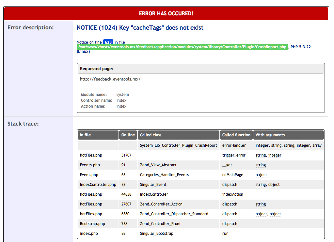Click the "On line" column header
334x242 pixels.
click(128, 135)
